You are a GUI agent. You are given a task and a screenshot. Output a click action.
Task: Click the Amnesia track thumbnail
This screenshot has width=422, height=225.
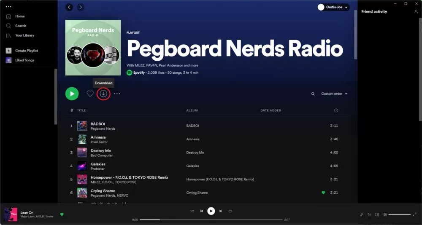[82, 139]
